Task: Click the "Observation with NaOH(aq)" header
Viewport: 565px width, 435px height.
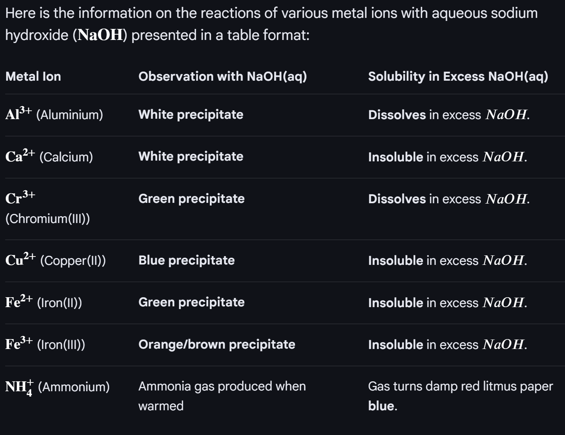Action: click(x=222, y=76)
